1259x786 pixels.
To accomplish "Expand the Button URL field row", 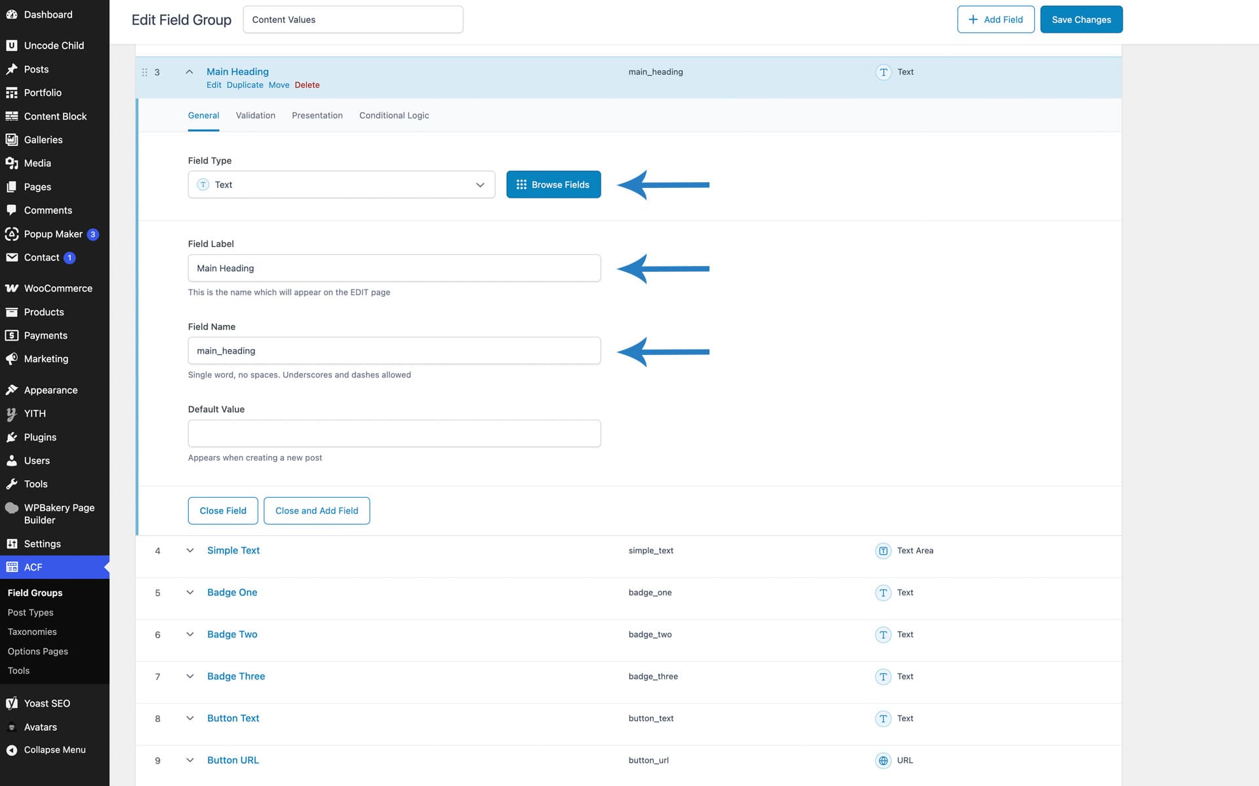I will [190, 760].
